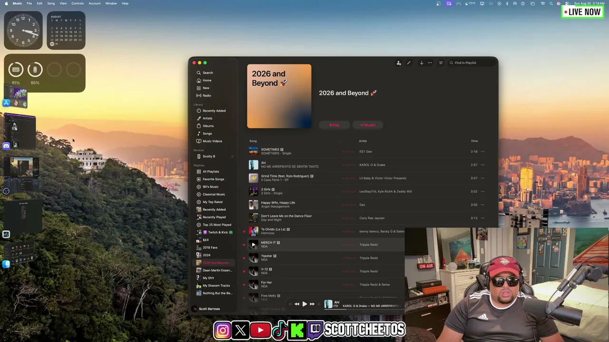Open the View menu
Screen dimensions: 609x342
[x=63, y=3]
